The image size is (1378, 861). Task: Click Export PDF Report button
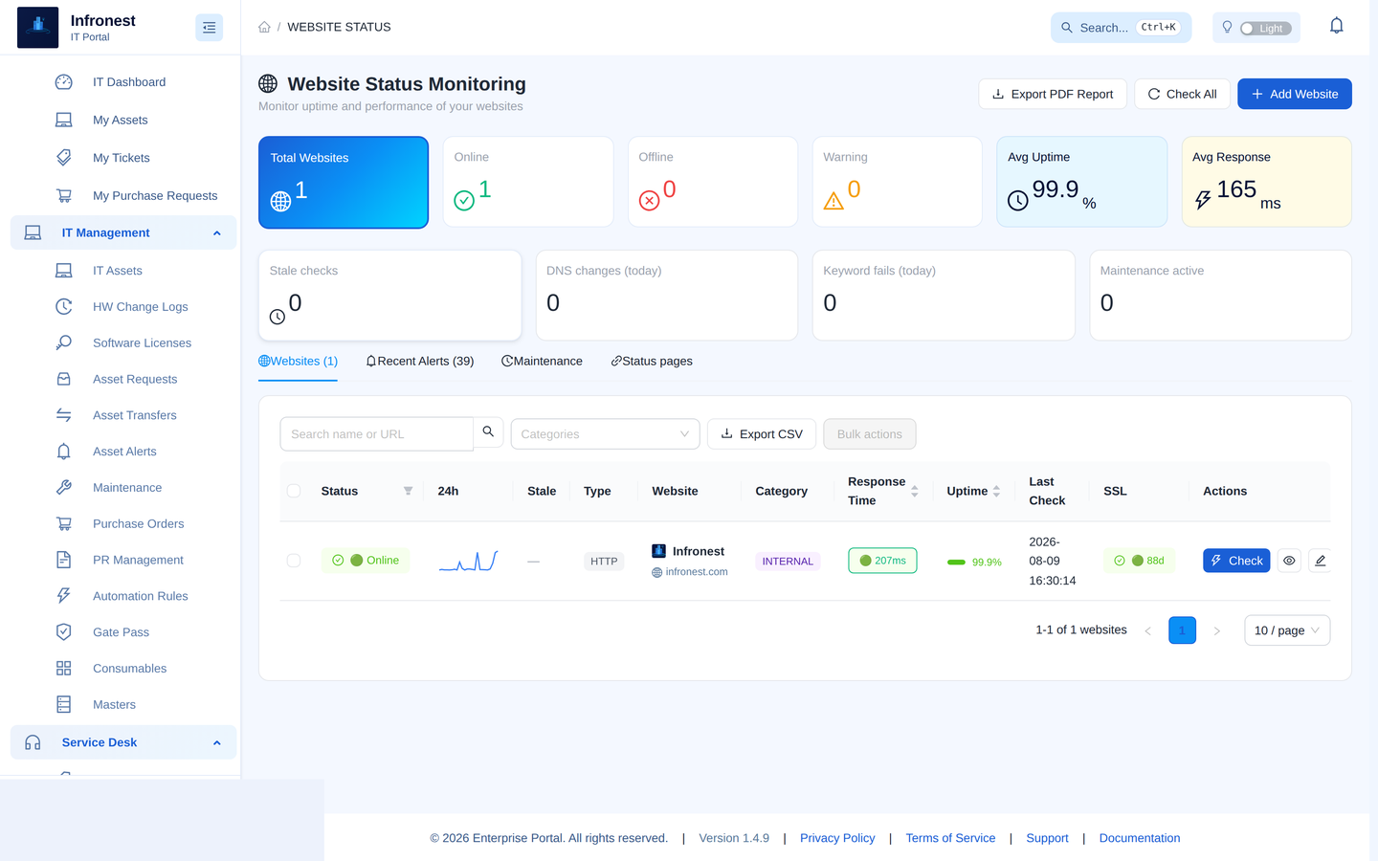point(1053,94)
